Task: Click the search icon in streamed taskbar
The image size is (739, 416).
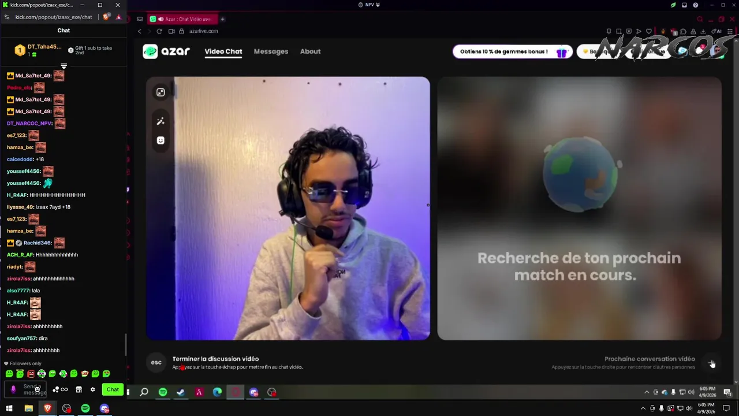Action: (144, 392)
